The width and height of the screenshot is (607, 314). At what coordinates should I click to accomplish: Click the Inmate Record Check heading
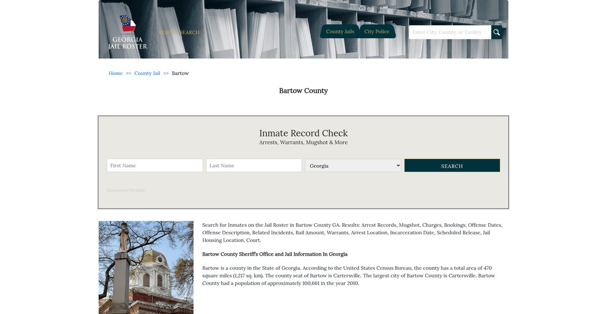[303, 133]
